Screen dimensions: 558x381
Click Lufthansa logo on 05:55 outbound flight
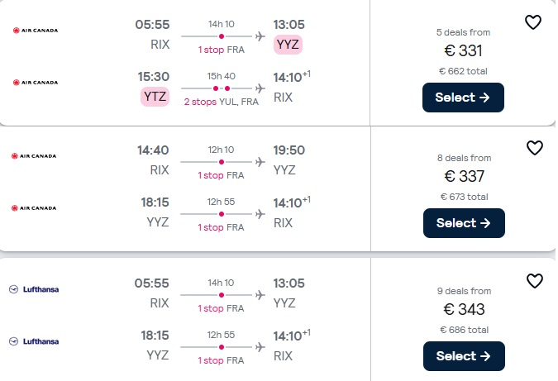34,289
